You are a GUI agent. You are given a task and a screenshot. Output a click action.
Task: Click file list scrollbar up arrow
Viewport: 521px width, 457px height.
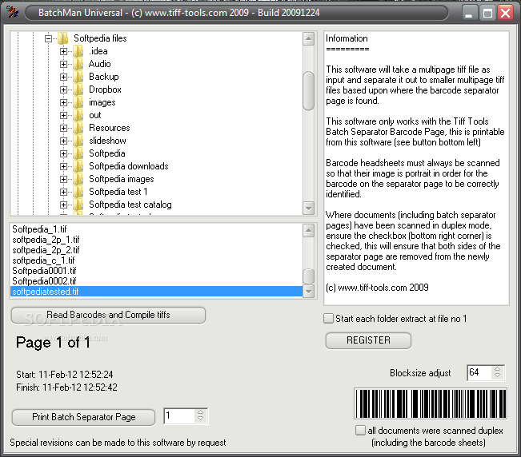pos(309,230)
